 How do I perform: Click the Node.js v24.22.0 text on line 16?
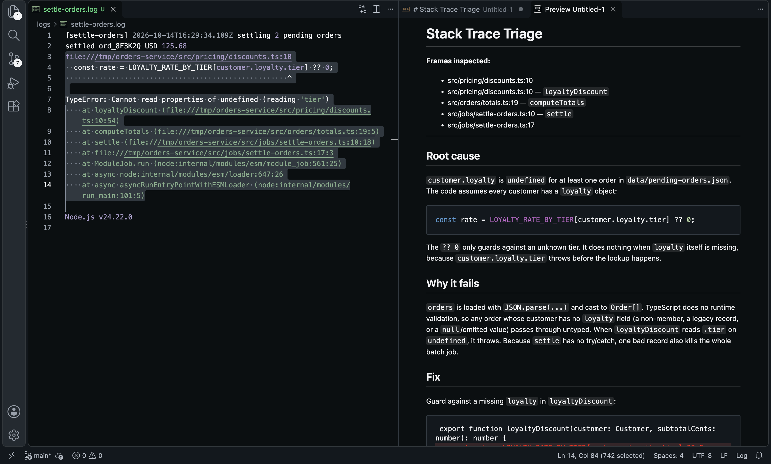click(99, 217)
